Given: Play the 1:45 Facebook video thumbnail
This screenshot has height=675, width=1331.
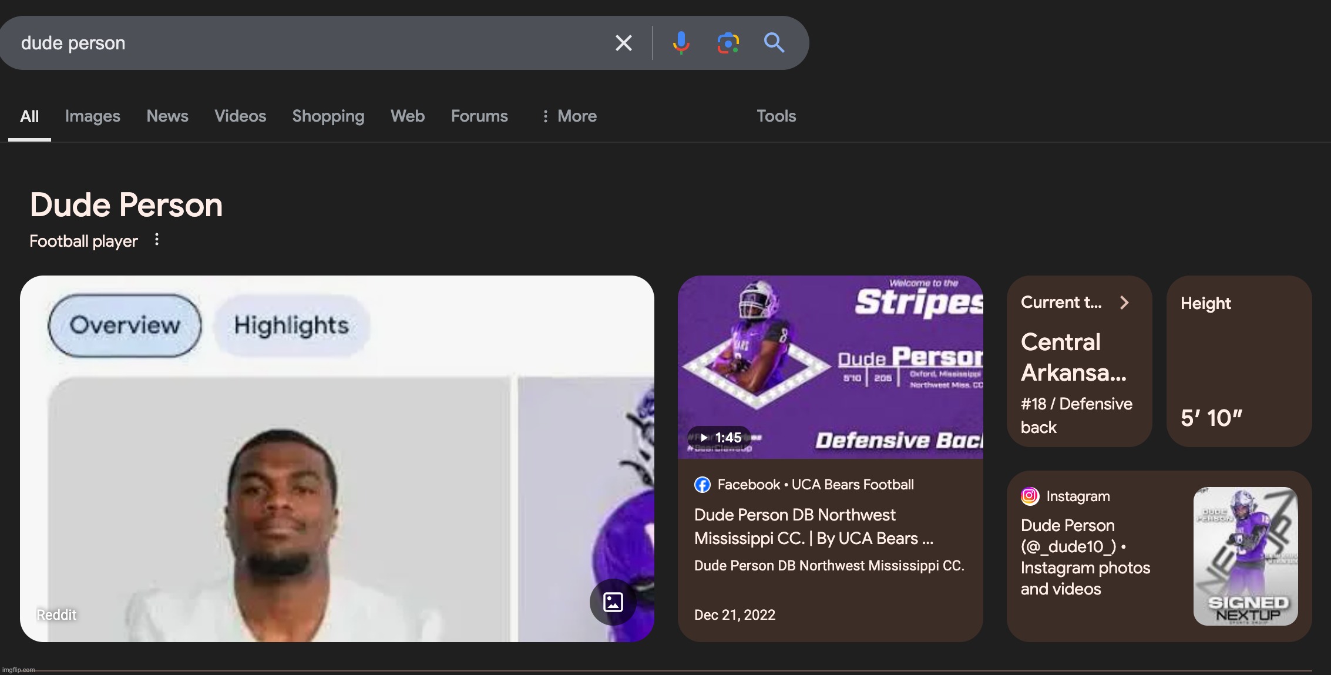Looking at the screenshot, I should pyautogui.click(x=830, y=367).
